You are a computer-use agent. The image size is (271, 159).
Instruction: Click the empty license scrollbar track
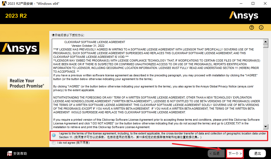point(265,87)
